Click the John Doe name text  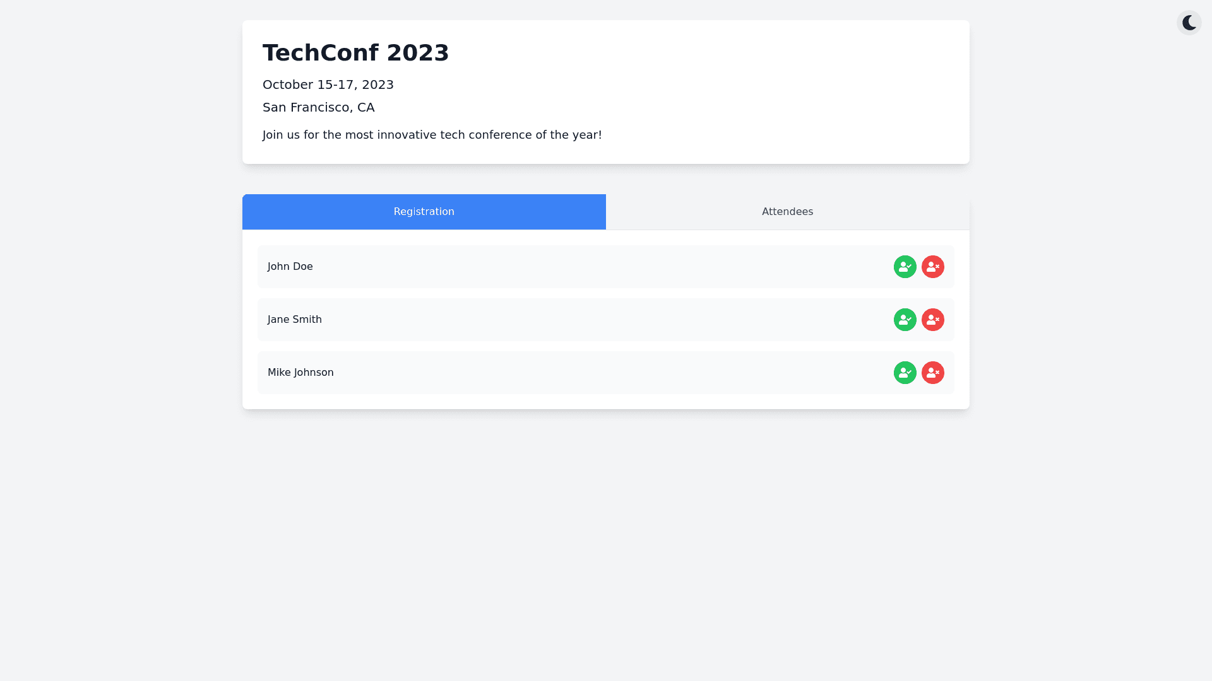tap(290, 267)
